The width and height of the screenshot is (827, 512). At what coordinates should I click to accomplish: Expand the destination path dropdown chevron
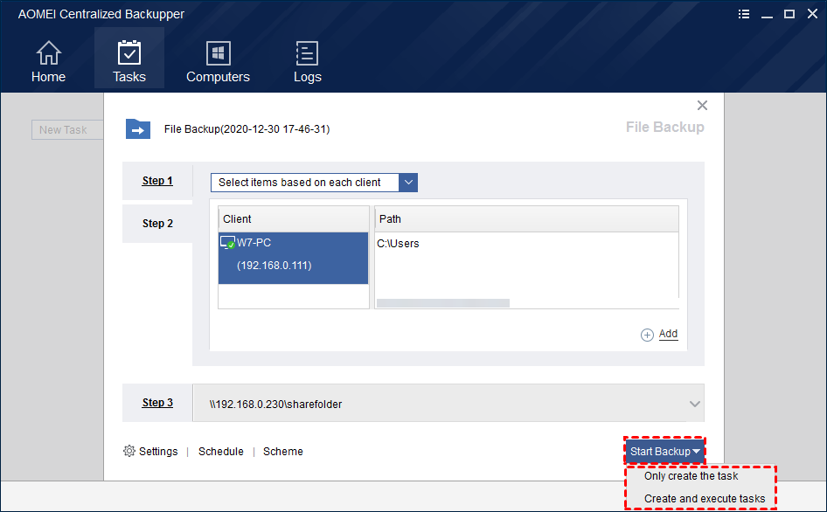point(695,404)
